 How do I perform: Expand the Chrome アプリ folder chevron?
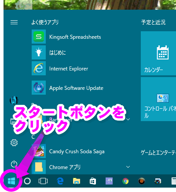[x=128, y=167]
